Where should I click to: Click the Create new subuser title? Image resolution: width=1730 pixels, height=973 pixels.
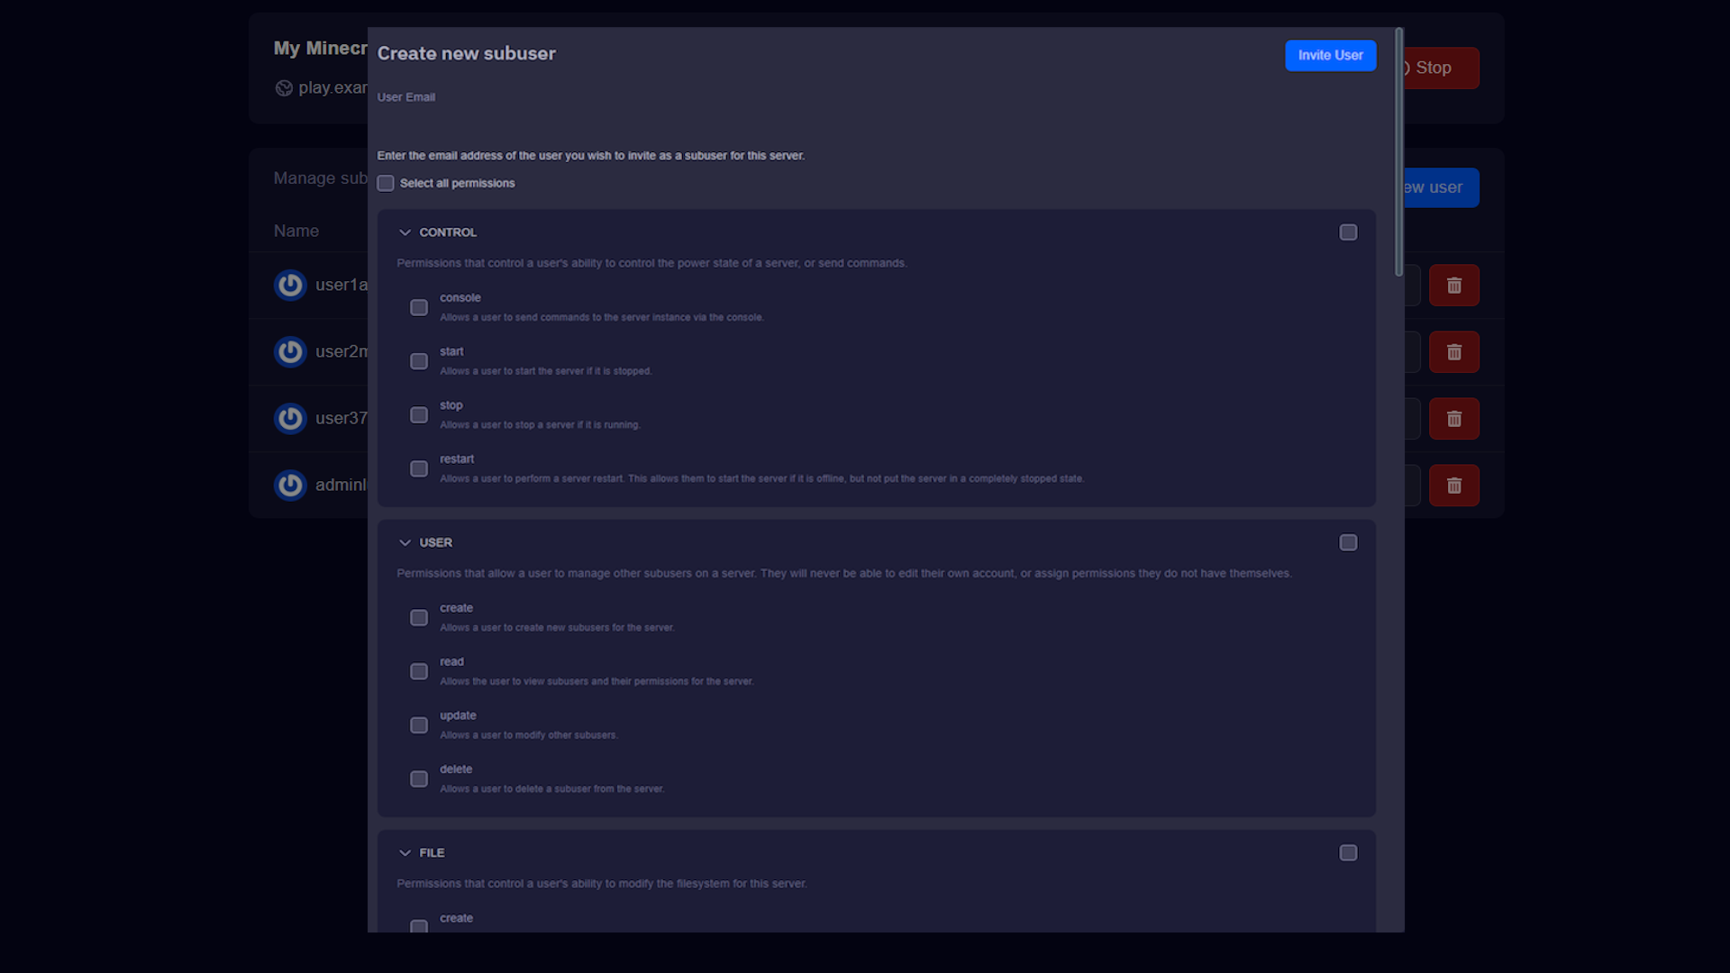466,54
